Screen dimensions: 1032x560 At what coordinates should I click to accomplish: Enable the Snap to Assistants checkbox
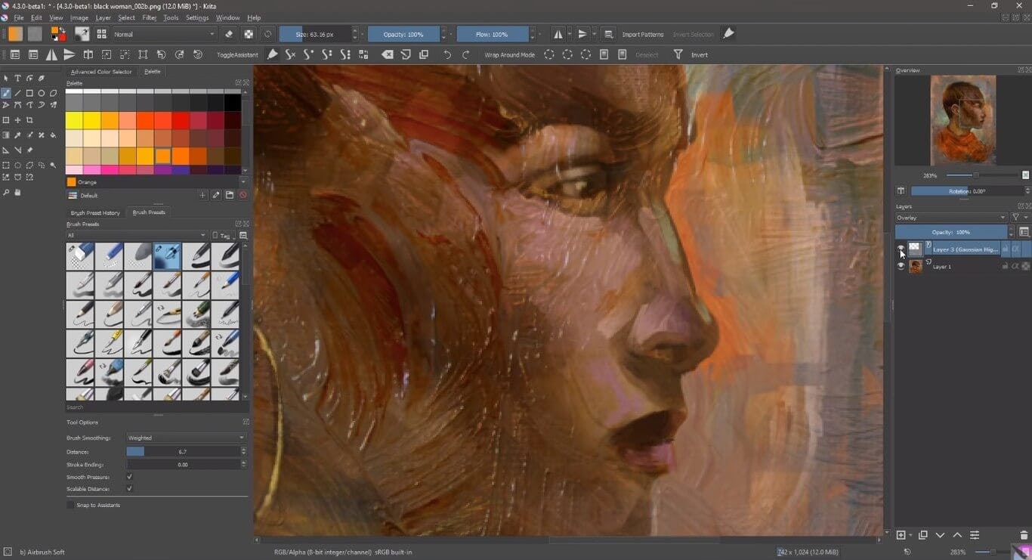pyautogui.click(x=71, y=505)
